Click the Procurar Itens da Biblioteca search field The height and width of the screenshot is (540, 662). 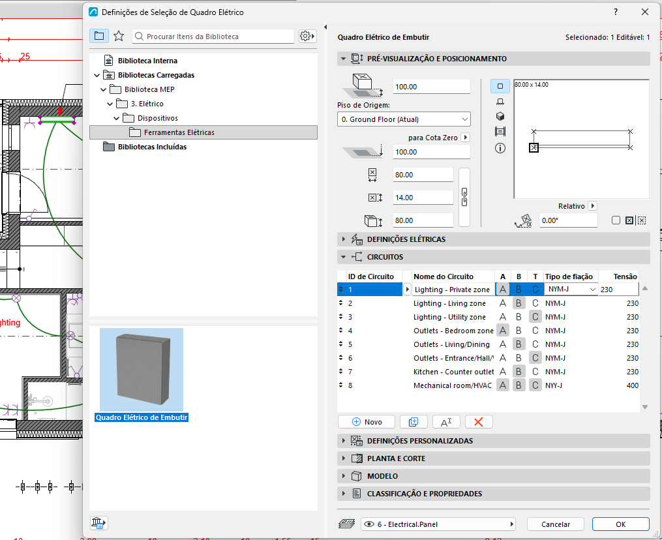pos(213,37)
